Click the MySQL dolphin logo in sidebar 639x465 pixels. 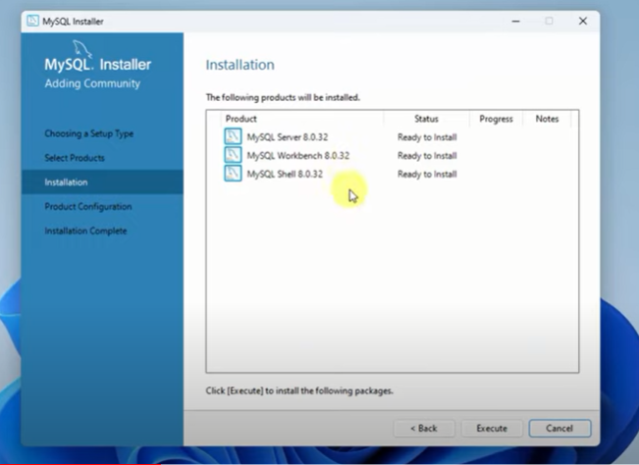point(82,49)
